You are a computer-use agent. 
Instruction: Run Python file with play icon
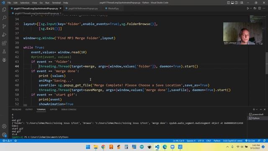tap(247, 8)
